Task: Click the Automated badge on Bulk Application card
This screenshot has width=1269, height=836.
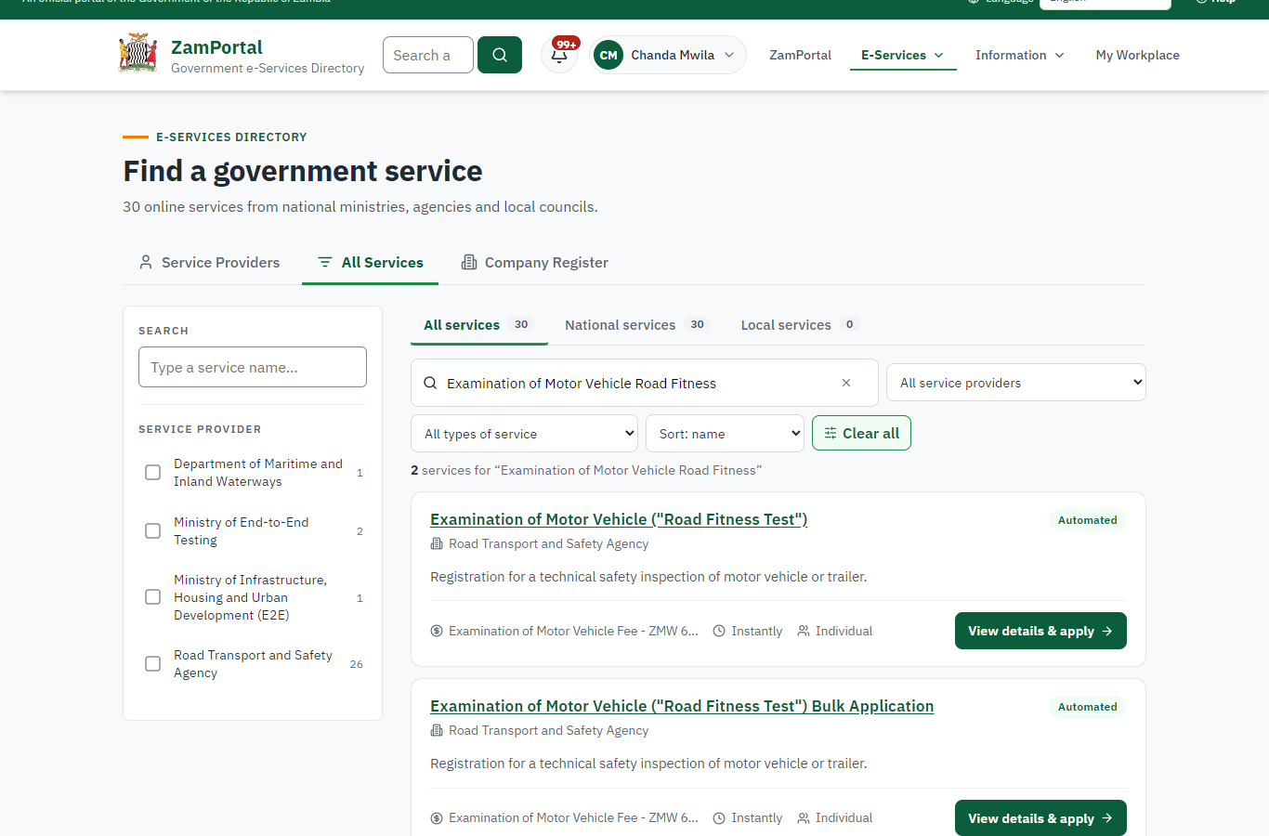Action: point(1088,707)
